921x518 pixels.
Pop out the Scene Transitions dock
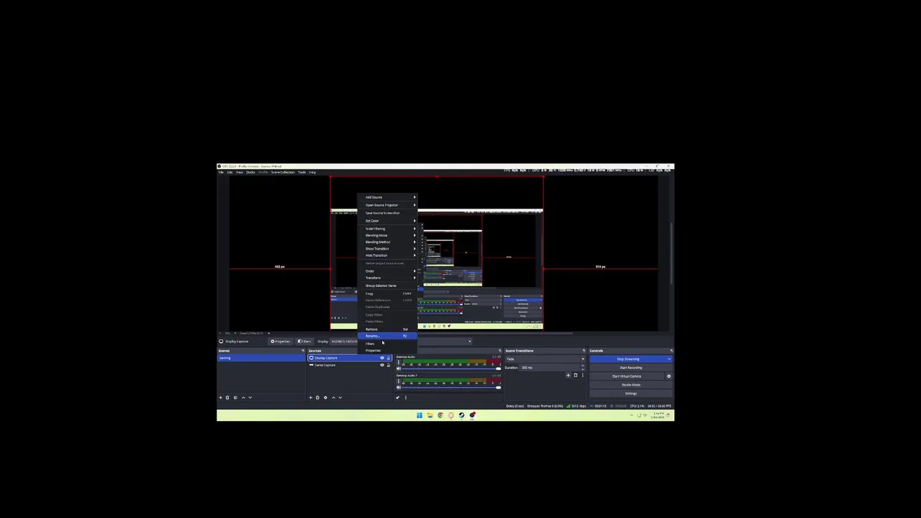pos(584,350)
